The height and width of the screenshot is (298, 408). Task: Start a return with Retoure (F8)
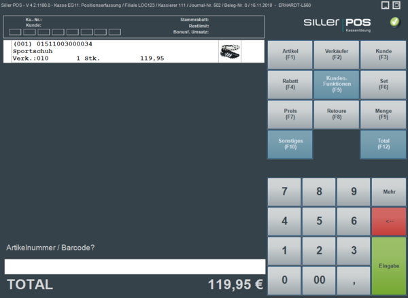point(337,114)
